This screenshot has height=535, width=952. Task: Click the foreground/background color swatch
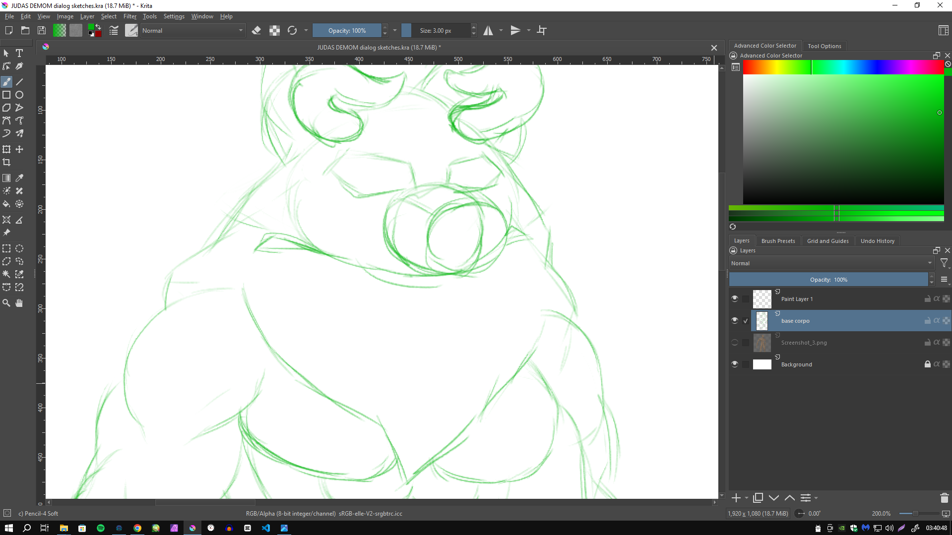pos(94,30)
